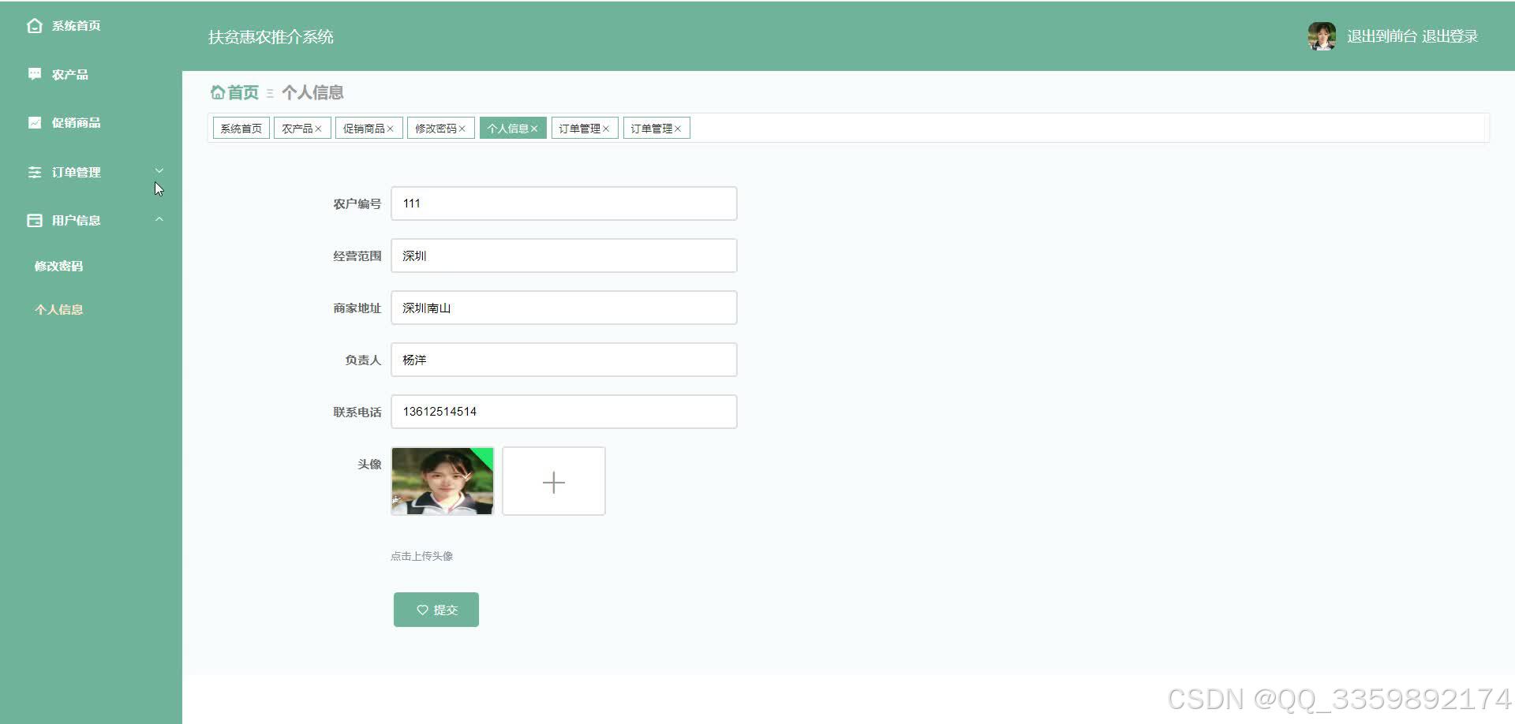
Task: Go to 首页 via breadcrumb link
Action: tap(243, 92)
